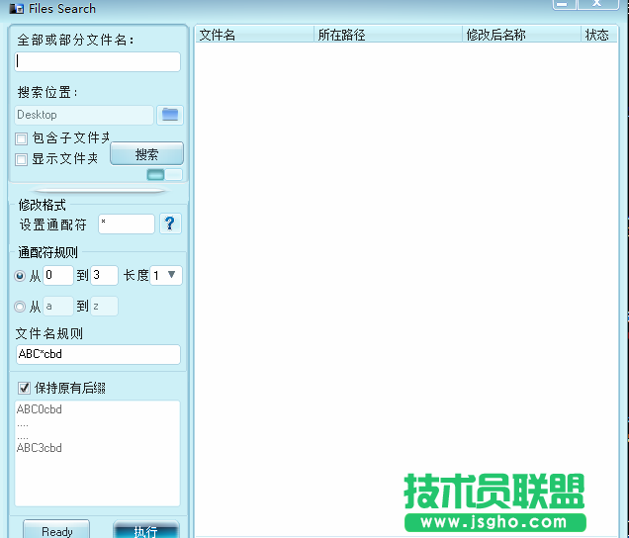Image resolution: width=629 pixels, height=538 pixels.
Task: Click the ABC3cbd preview text
Action: coord(40,448)
